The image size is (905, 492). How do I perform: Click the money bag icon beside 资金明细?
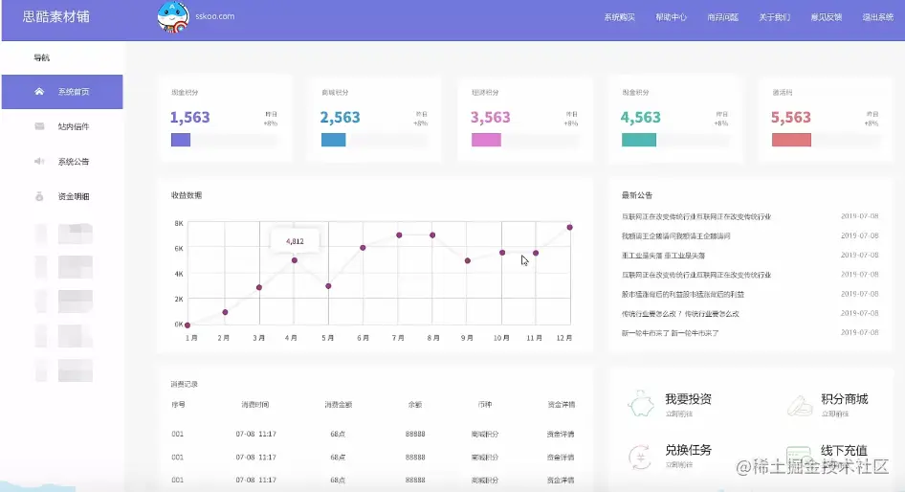(x=39, y=196)
